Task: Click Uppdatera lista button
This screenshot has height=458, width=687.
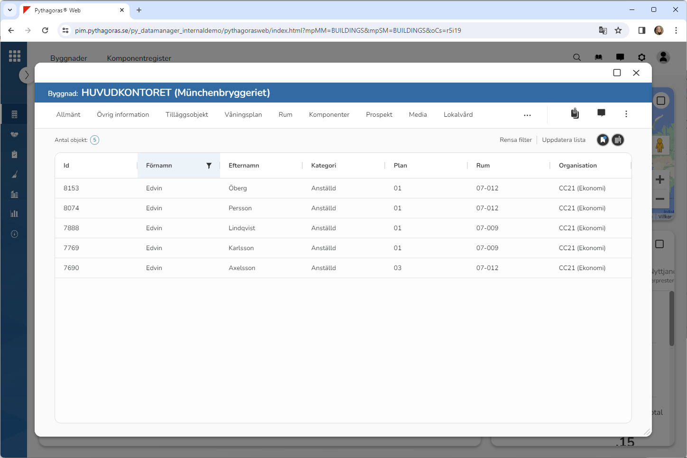Action: (563, 140)
